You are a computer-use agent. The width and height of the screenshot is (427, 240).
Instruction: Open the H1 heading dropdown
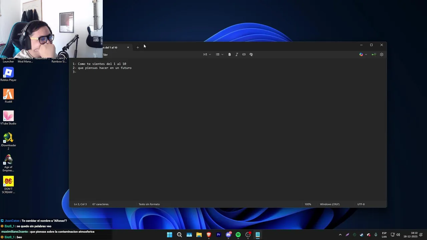click(x=207, y=54)
